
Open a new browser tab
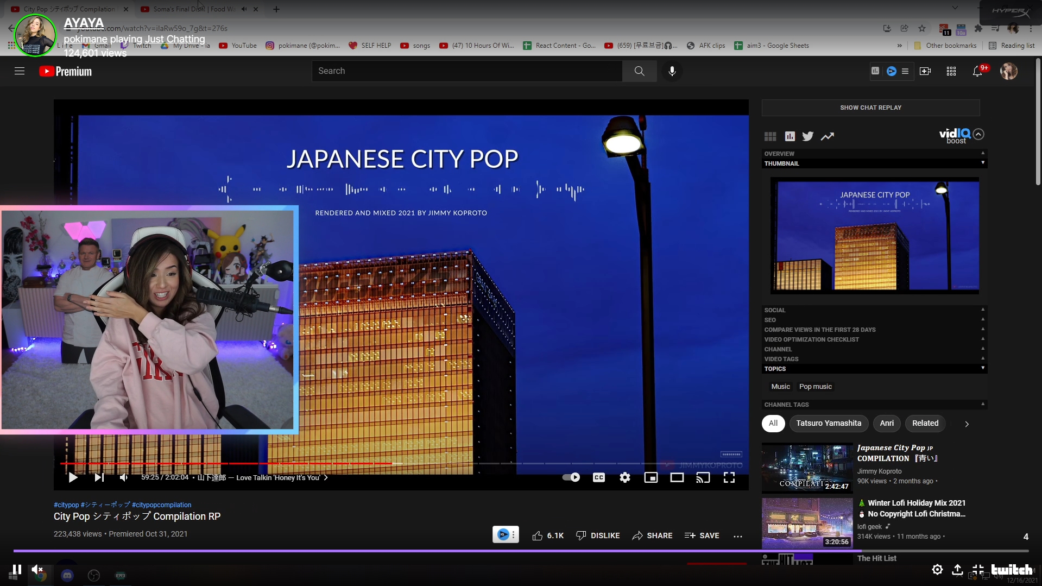click(276, 9)
